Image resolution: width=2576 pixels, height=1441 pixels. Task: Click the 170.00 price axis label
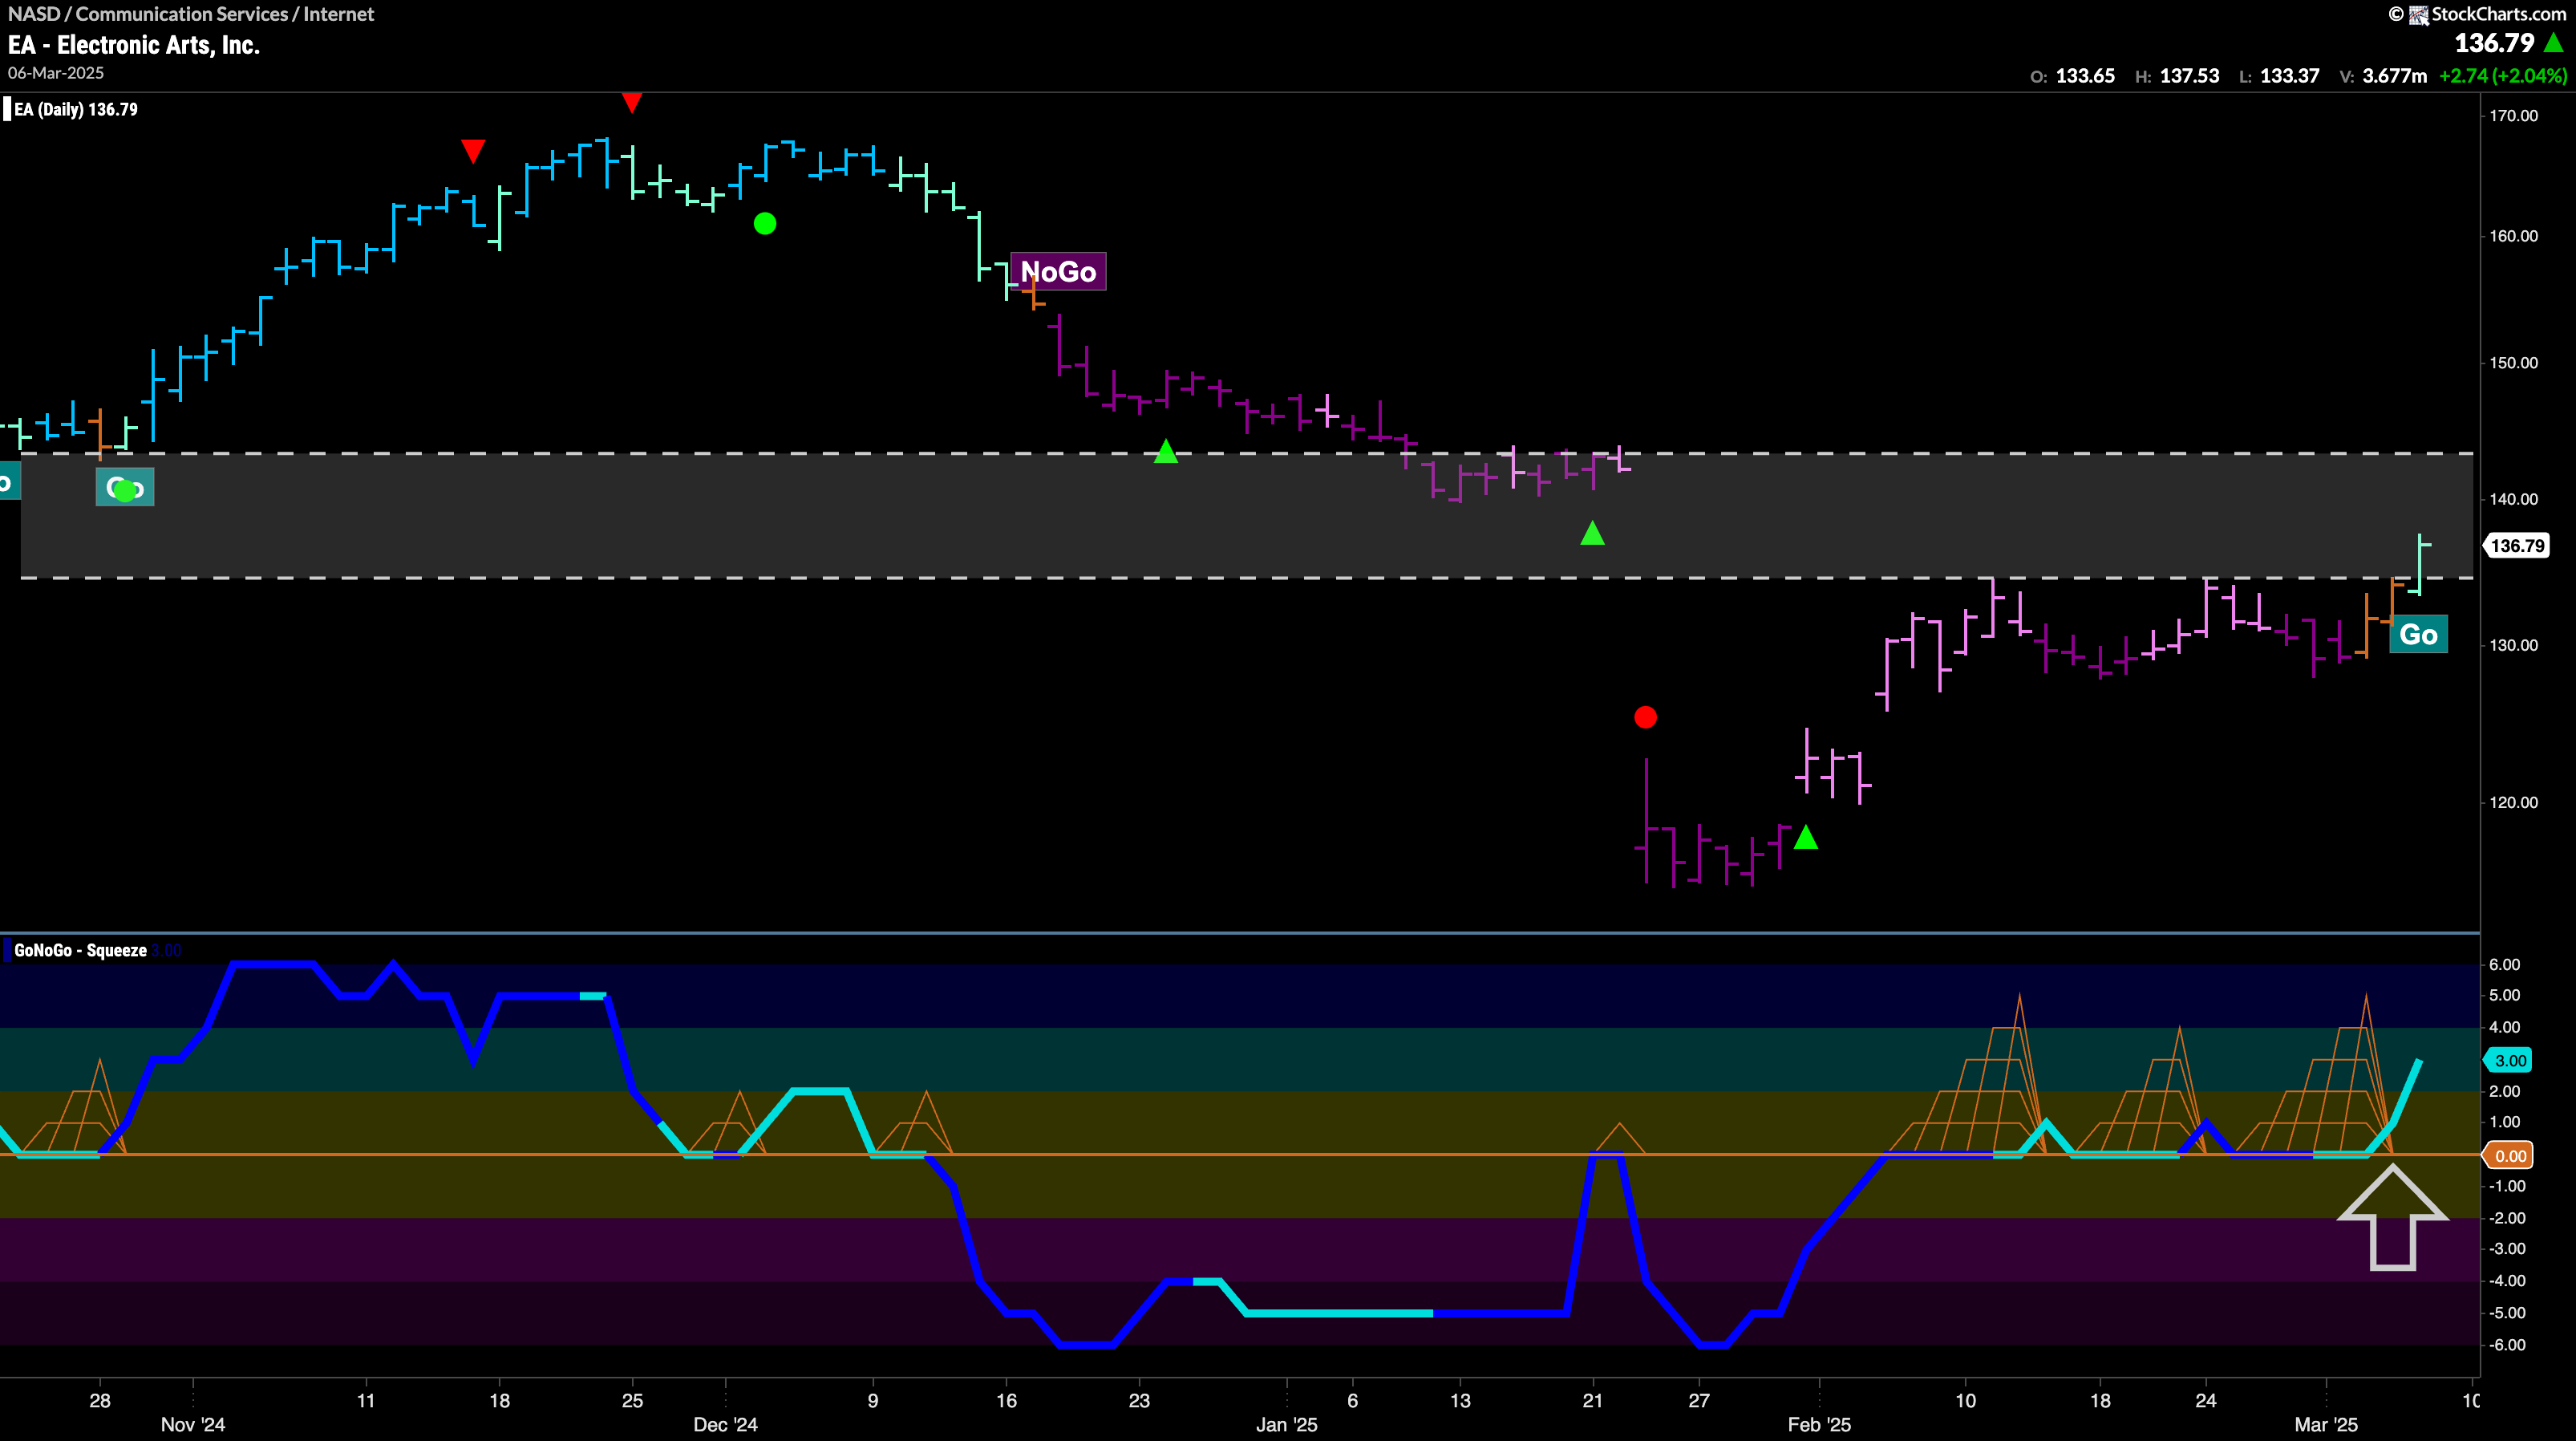2513,116
